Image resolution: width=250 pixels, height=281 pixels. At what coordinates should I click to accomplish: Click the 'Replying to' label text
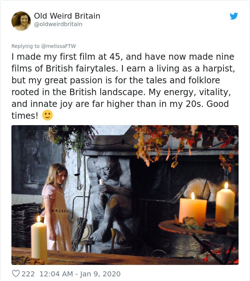[25, 46]
